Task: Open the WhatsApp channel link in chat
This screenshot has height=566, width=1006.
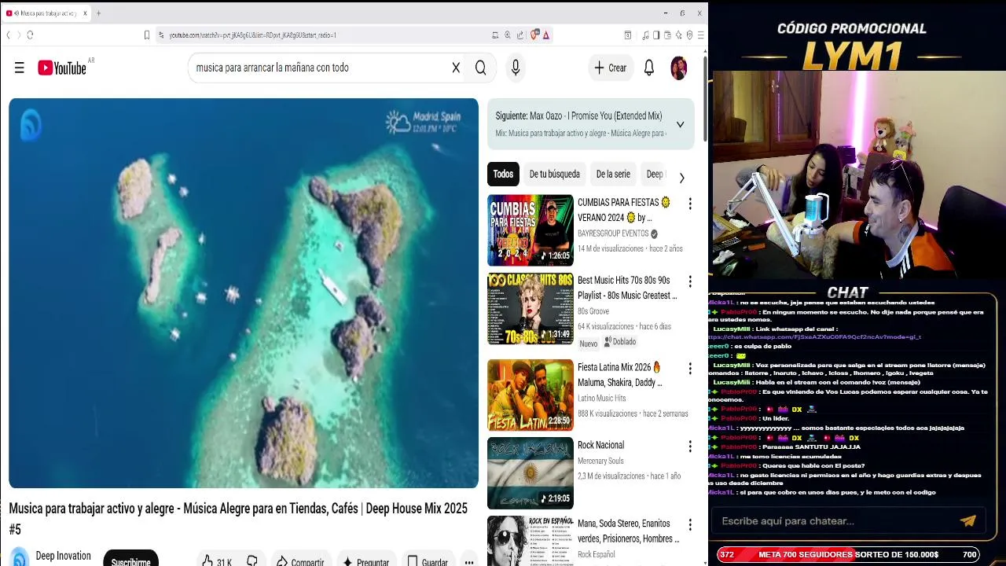Action: pos(814,336)
